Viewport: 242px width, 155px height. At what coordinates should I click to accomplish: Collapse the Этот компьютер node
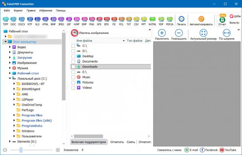pos(6,42)
